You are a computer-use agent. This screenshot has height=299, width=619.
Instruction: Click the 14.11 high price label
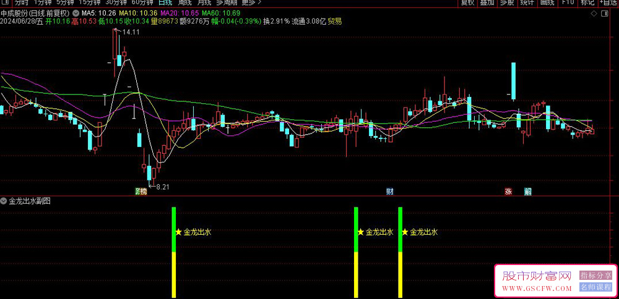pos(131,32)
